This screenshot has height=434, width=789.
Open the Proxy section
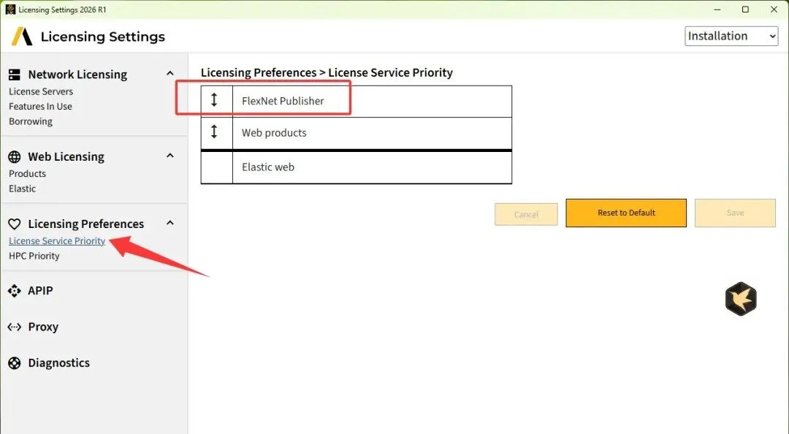[x=43, y=327]
